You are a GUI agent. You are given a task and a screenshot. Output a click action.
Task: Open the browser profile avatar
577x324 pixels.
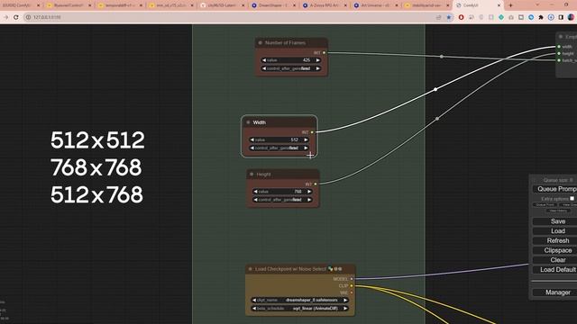point(571,17)
